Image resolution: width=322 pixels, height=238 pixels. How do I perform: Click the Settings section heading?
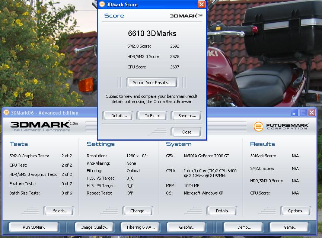coord(101,144)
